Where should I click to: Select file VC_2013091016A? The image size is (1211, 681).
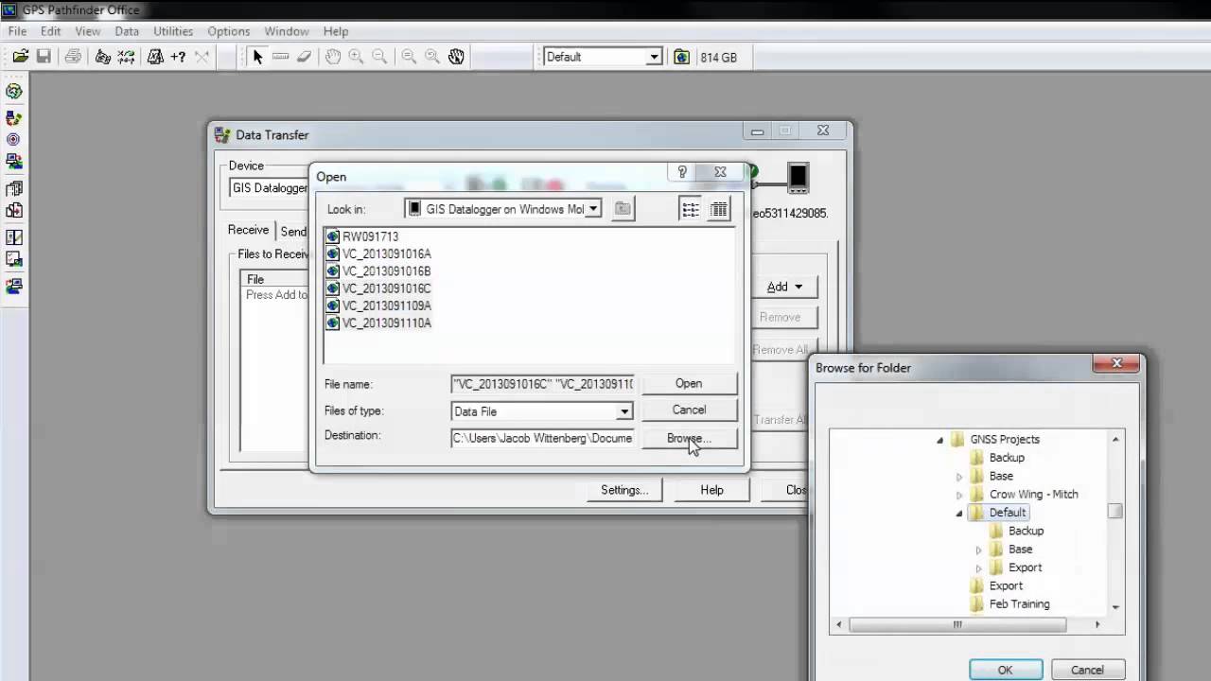click(x=378, y=253)
